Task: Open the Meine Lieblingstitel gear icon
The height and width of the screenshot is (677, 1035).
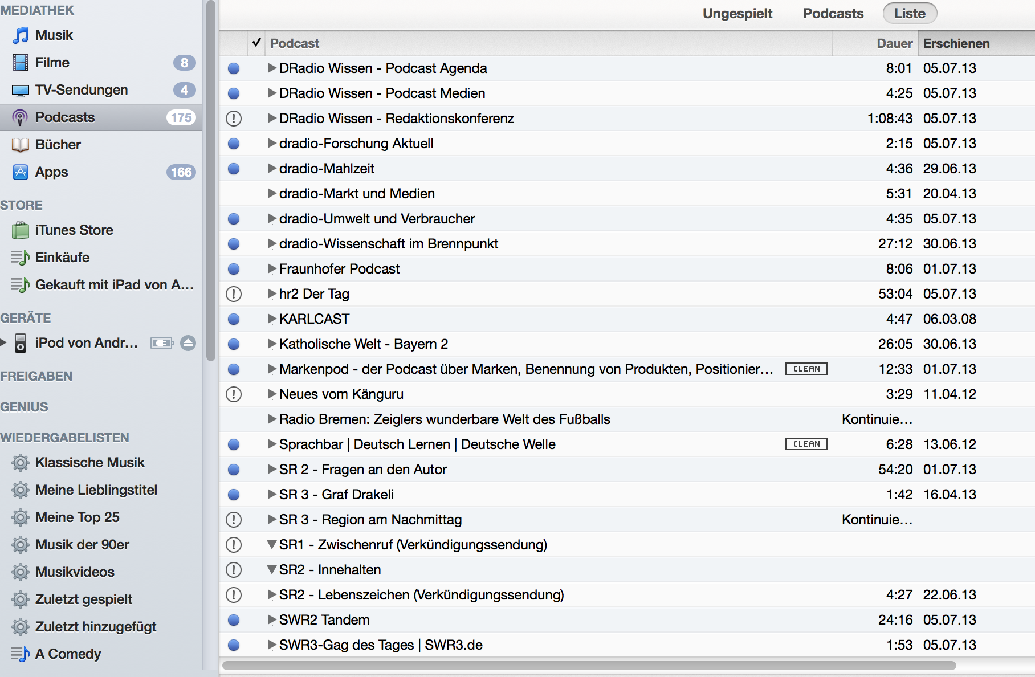Action: [21, 490]
